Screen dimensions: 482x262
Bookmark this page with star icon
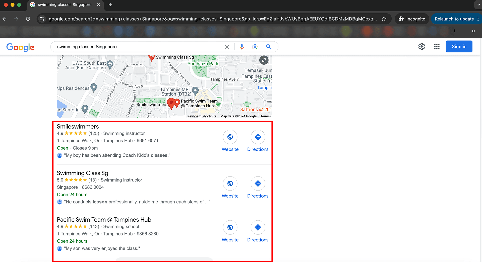click(384, 19)
